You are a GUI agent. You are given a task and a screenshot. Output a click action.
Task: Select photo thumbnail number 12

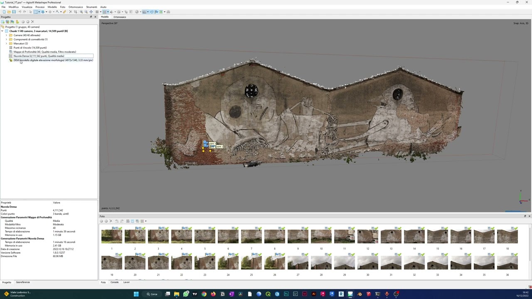(367, 236)
